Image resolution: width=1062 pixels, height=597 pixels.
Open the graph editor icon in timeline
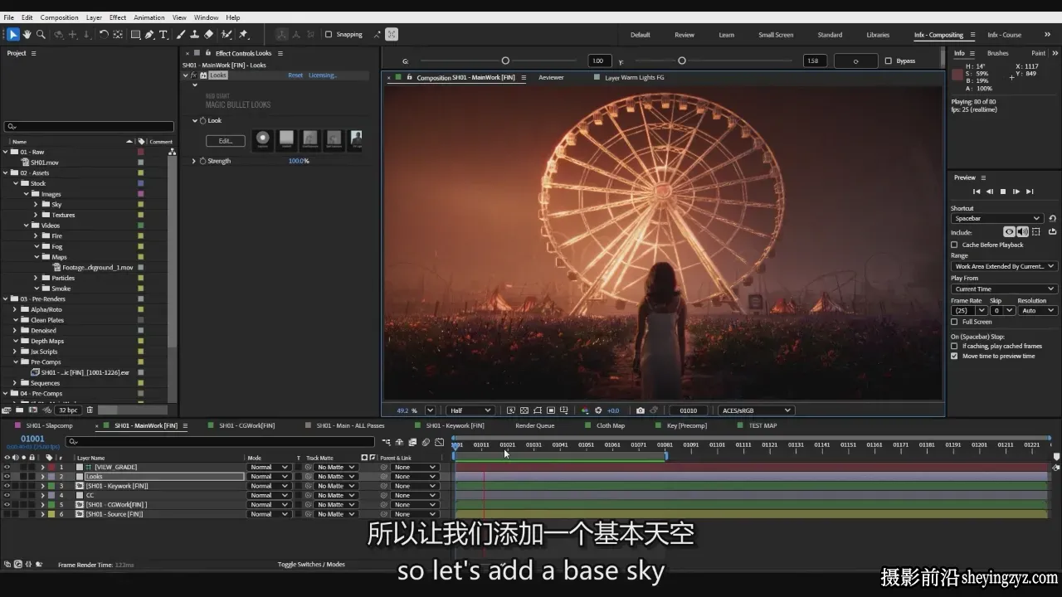coord(440,443)
